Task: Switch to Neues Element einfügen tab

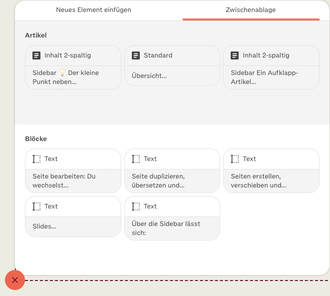Action: (x=93, y=10)
